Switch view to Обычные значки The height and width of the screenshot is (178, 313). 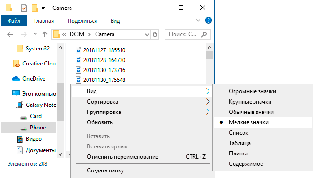pyautogui.click(x=262, y=112)
